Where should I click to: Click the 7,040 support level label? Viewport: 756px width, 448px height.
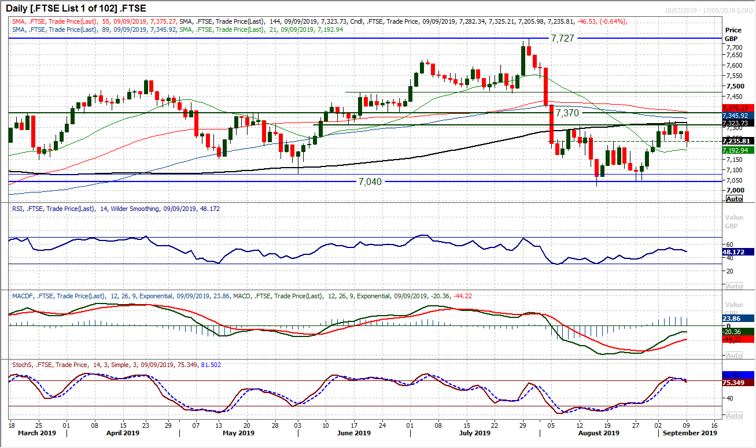click(371, 182)
